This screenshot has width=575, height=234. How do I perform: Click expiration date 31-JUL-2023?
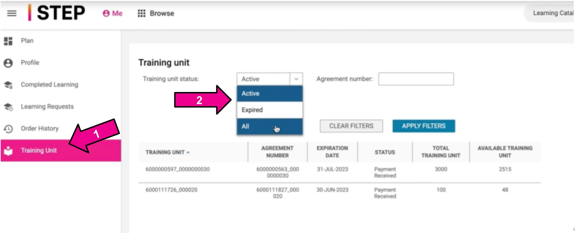point(332,169)
